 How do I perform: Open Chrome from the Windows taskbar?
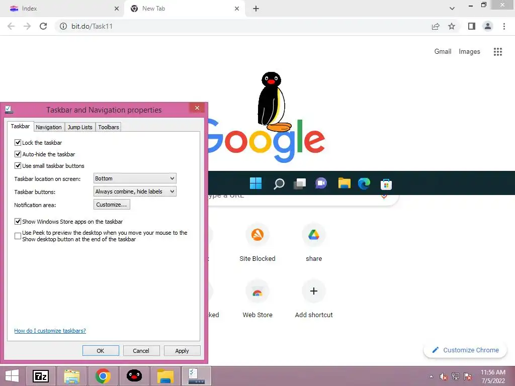(103, 376)
